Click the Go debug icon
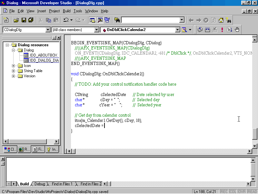Image resolution: width=258 pixels, height=194 pixels. click(x=230, y=30)
